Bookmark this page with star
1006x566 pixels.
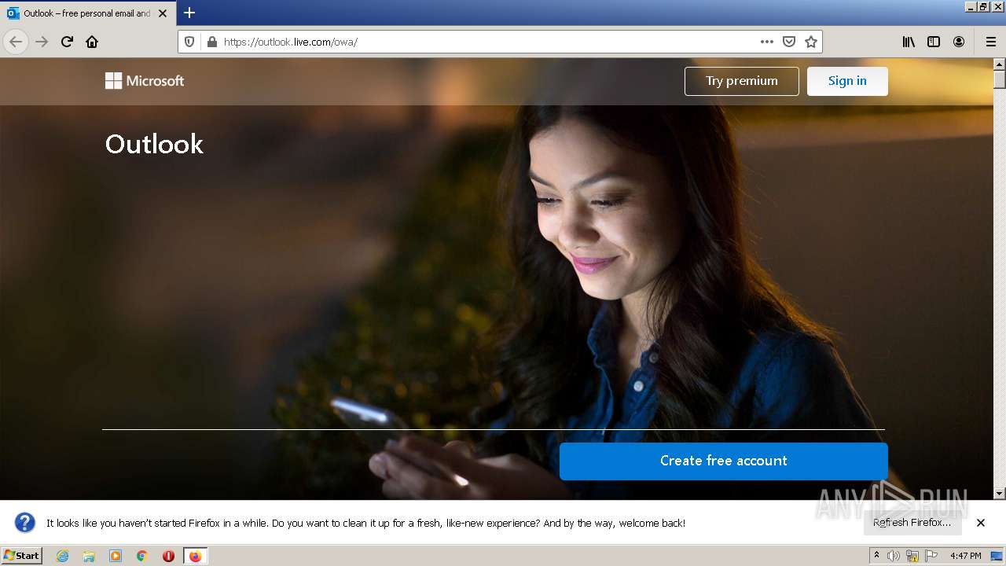point(811,42)
